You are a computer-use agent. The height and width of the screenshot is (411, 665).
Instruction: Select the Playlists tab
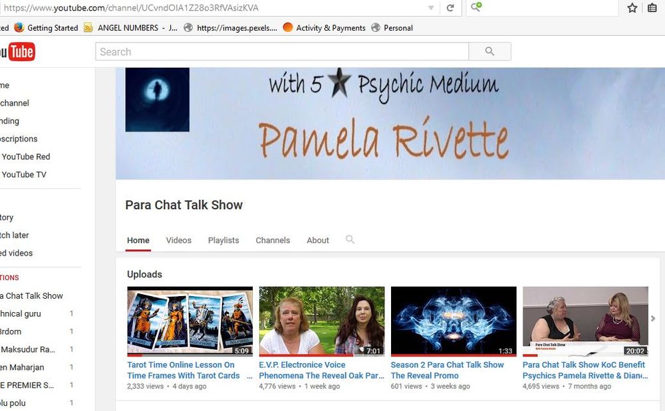[x=223, y=240]
